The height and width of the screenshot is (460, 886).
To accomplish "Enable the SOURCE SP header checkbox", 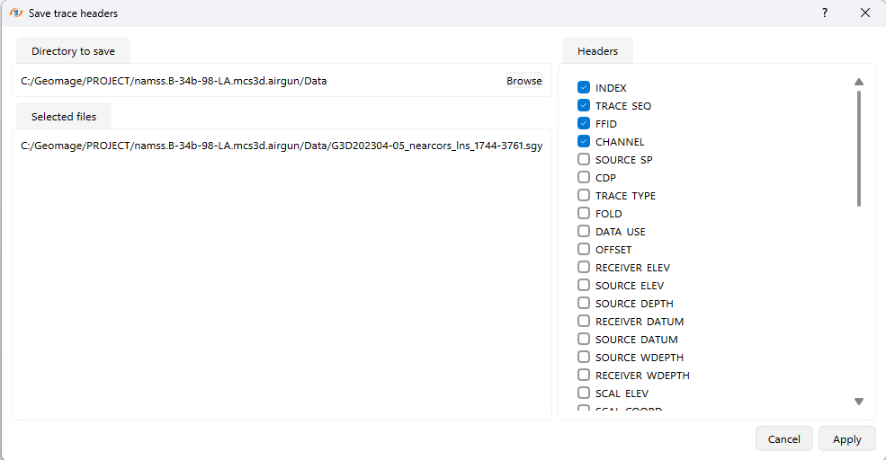I will click(x=584, y=159).
